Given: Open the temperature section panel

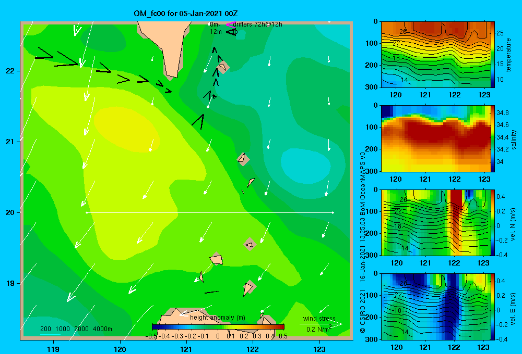Looking at the screenshot, I should point(436,55).
